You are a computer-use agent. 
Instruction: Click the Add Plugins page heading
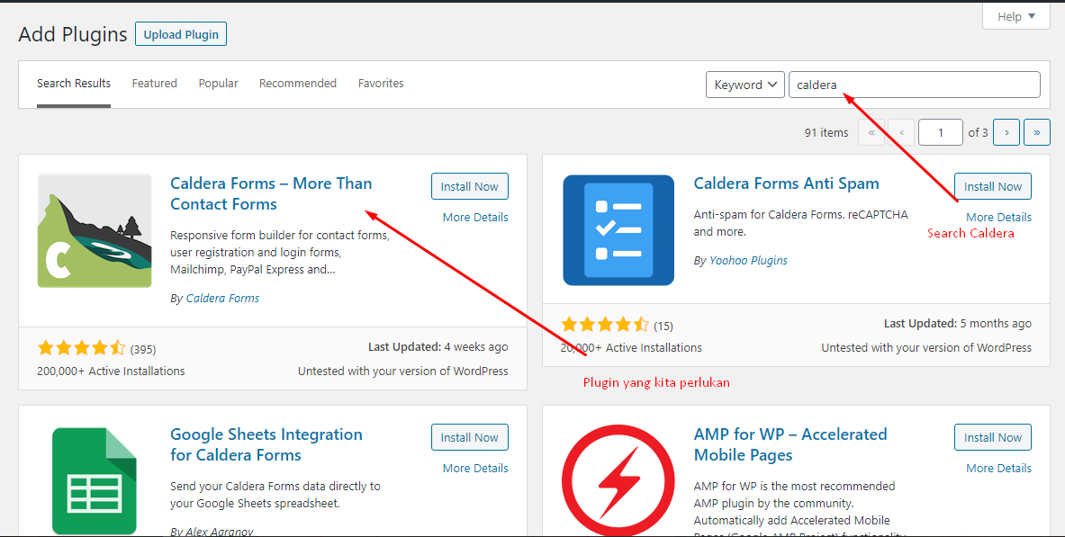73,34
